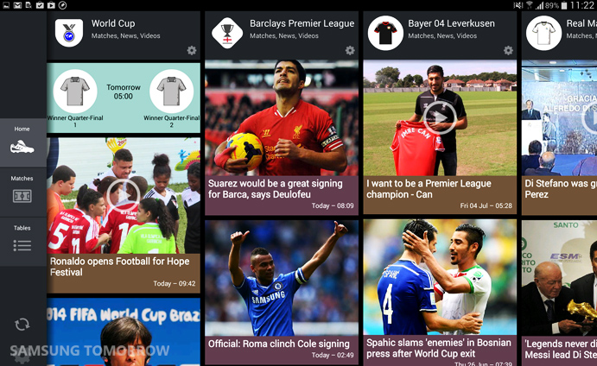Open Barclays Premier League settings gear
Screen dimensions: 597x366
tap(350, 50)
